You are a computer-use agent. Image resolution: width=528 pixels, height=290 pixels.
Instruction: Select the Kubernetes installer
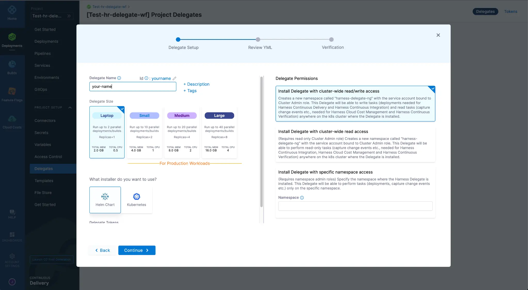tap(136, 200)
